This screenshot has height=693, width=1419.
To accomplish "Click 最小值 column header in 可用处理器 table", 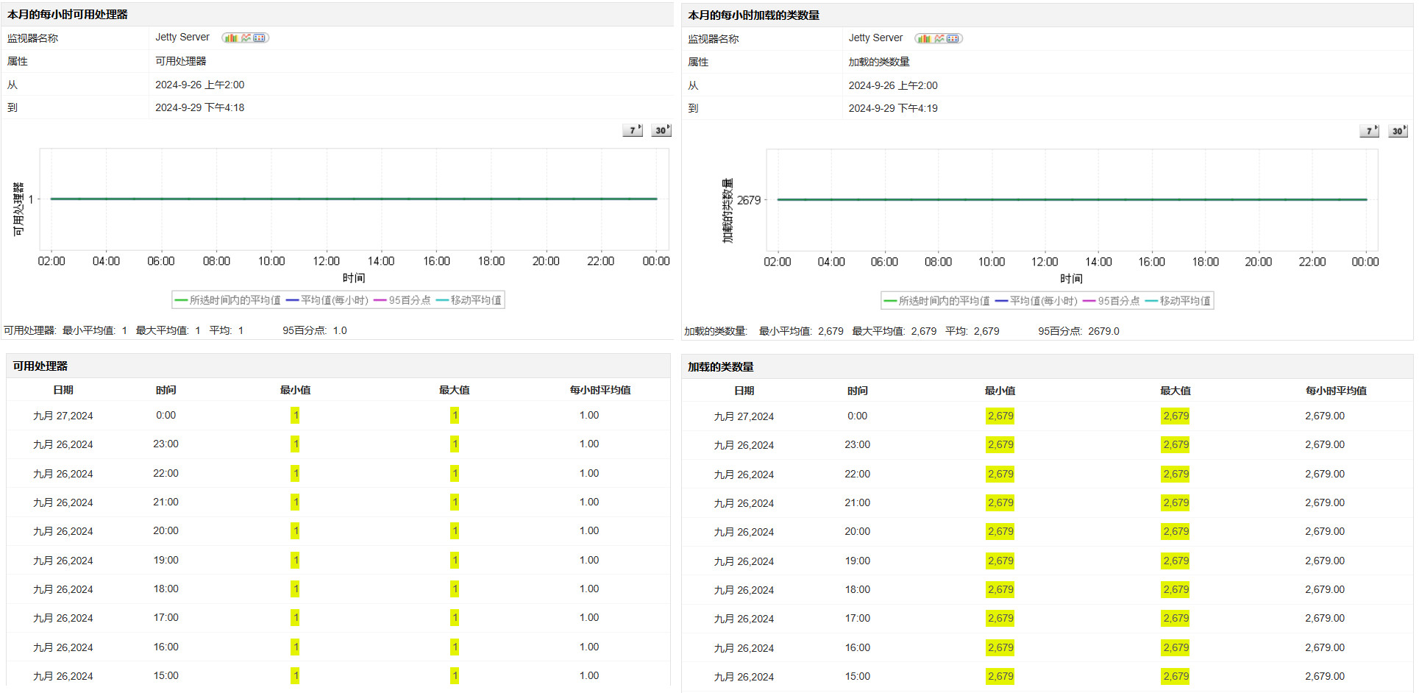I will coord(295,390).
